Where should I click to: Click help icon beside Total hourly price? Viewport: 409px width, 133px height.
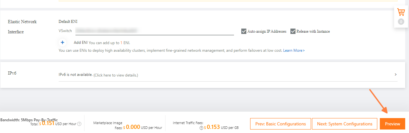coord(79,124)
